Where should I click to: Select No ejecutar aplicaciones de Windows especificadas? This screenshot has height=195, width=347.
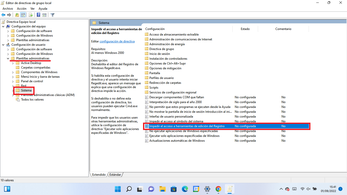pos(183,131)
